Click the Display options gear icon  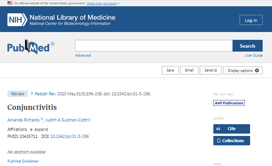click(257, 70)
